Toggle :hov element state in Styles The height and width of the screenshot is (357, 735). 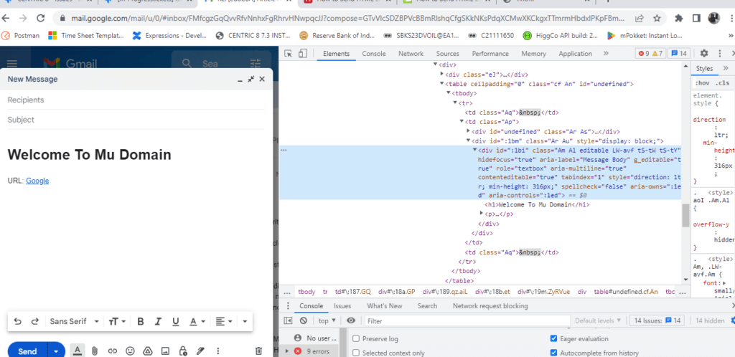702,83
